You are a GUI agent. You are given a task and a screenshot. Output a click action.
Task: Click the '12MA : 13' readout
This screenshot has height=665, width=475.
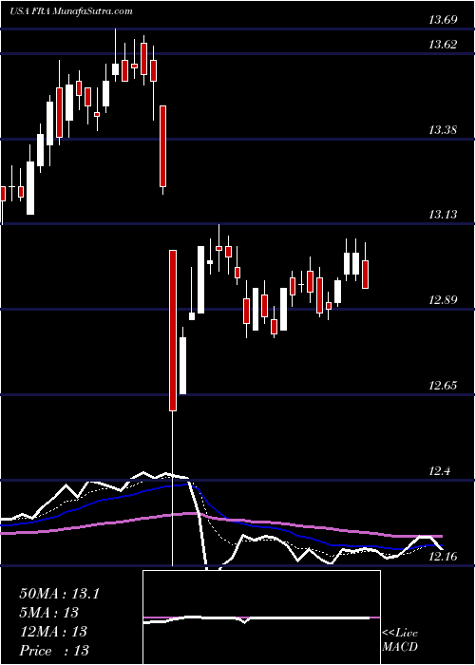pos(53,632)
